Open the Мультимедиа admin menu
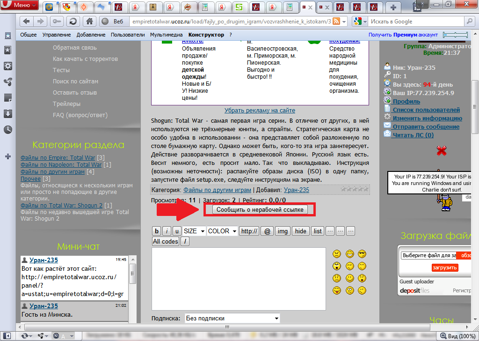Image resolution: width=479 pixels, height=341 pixels. click(166, 35)
